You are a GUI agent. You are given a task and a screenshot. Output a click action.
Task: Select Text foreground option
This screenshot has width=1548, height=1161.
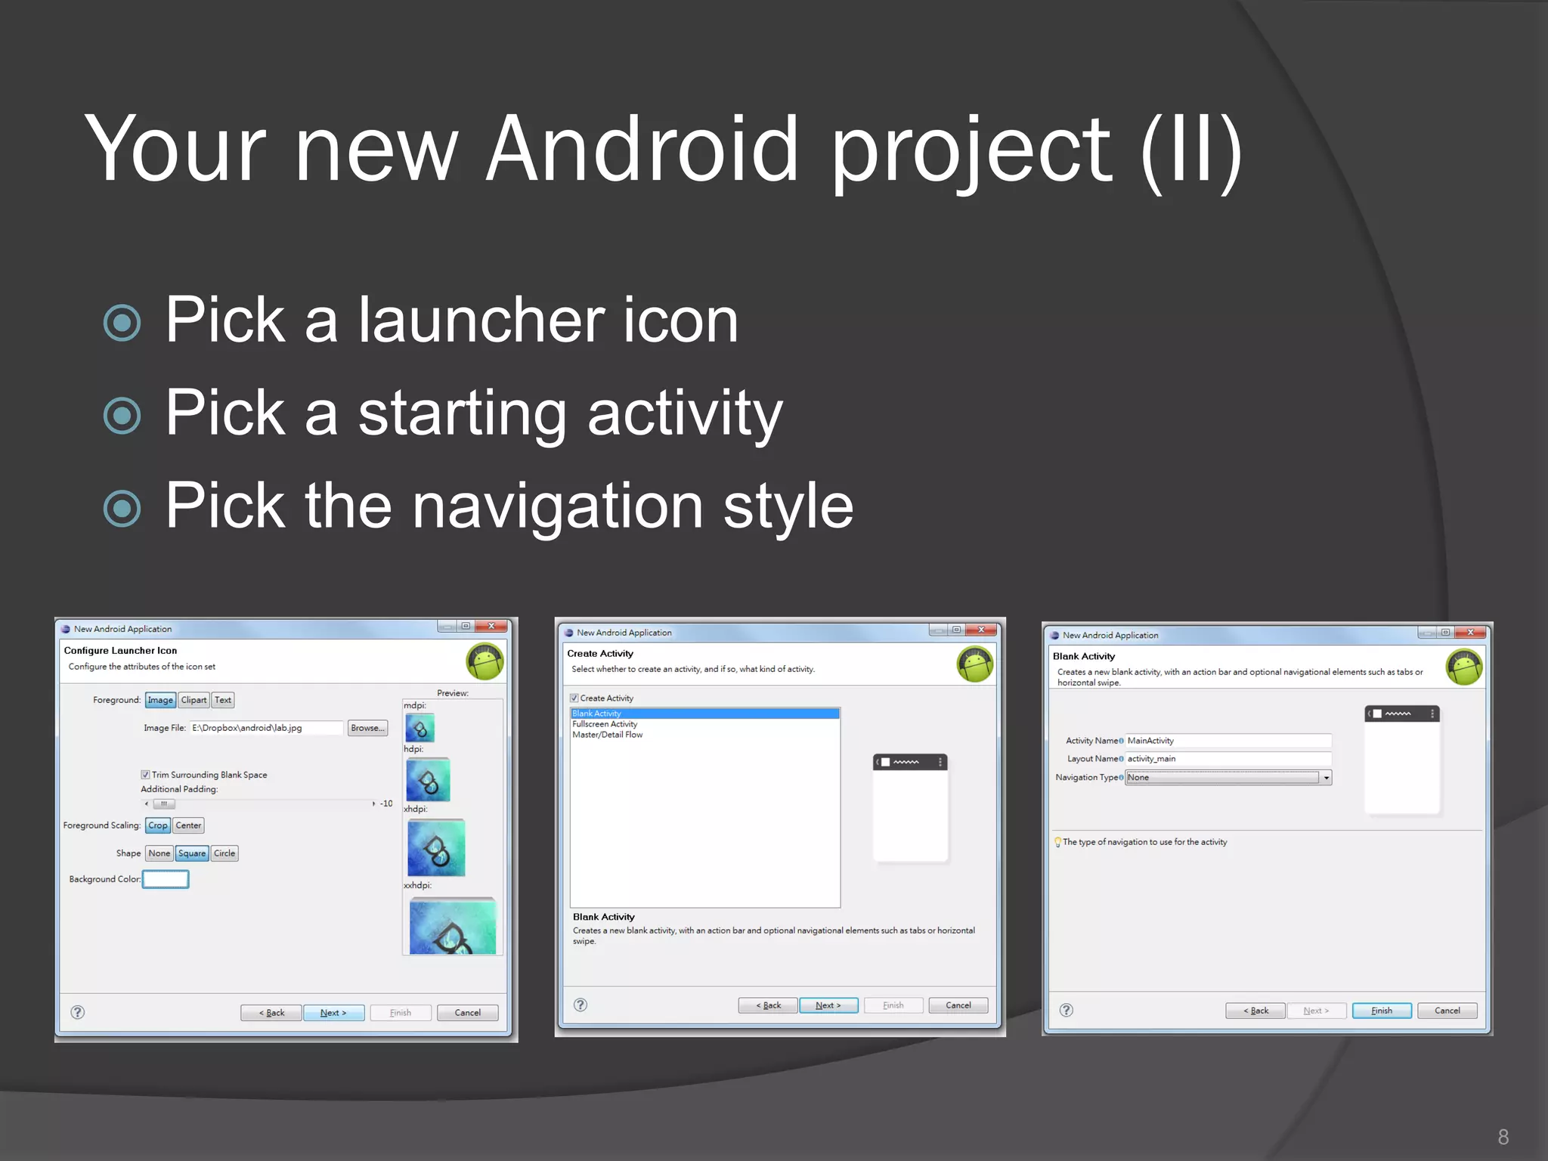coord(223,700)
